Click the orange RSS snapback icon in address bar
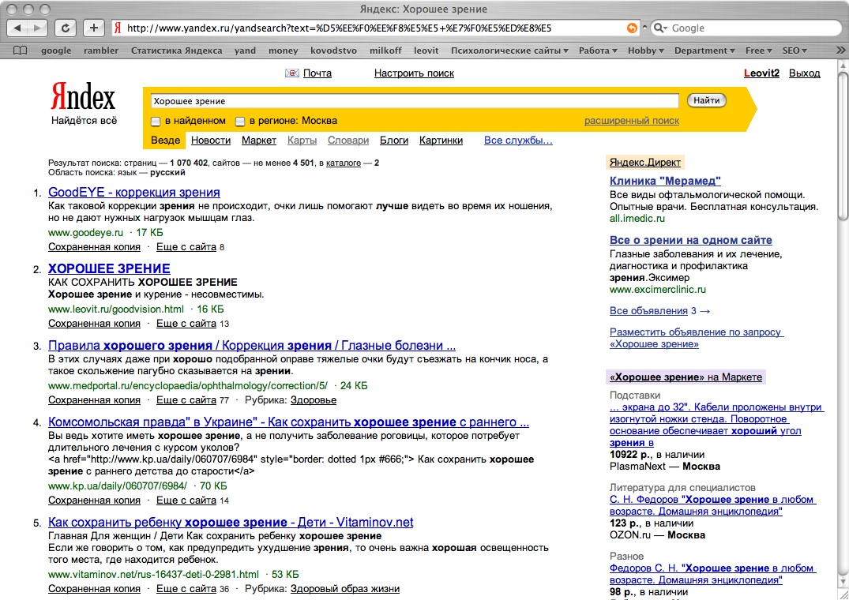The width and height of the screenshot is (849, 600). tap(631, 28)
